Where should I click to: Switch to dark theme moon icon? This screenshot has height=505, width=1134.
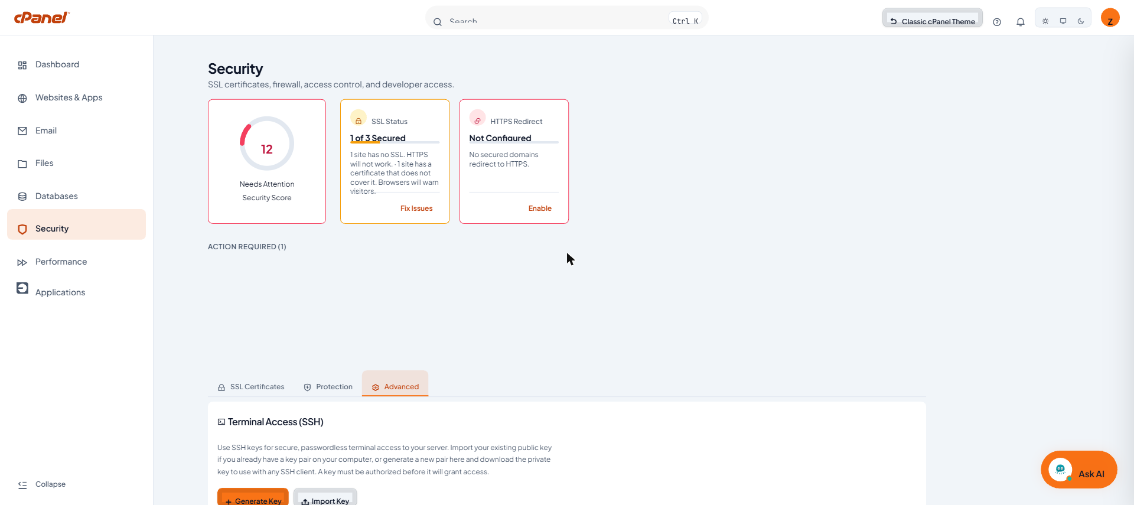click(x=1081, y=21)
